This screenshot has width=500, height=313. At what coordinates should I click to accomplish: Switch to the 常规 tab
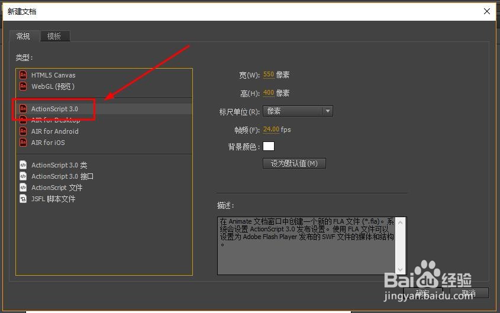(24, 36)
